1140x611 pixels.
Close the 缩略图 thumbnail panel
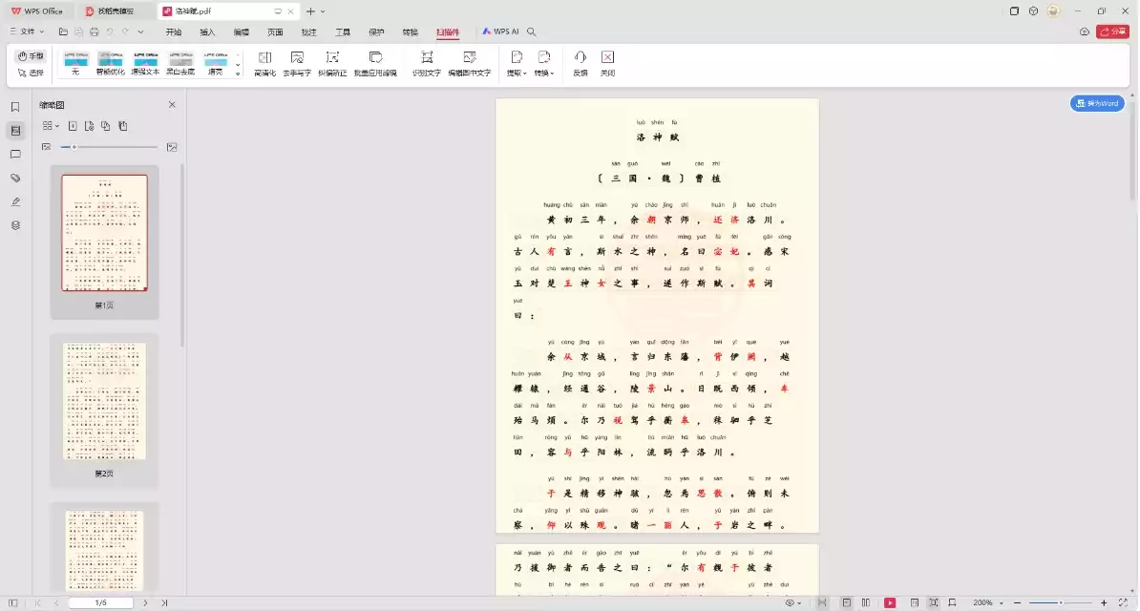(172, 105)
